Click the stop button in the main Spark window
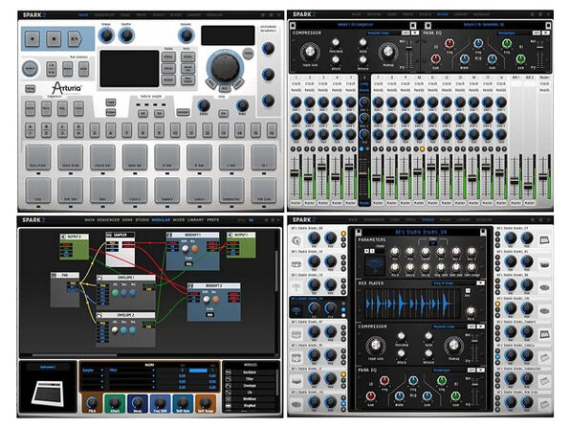This screenshot has height=428, width=570. 54,38
